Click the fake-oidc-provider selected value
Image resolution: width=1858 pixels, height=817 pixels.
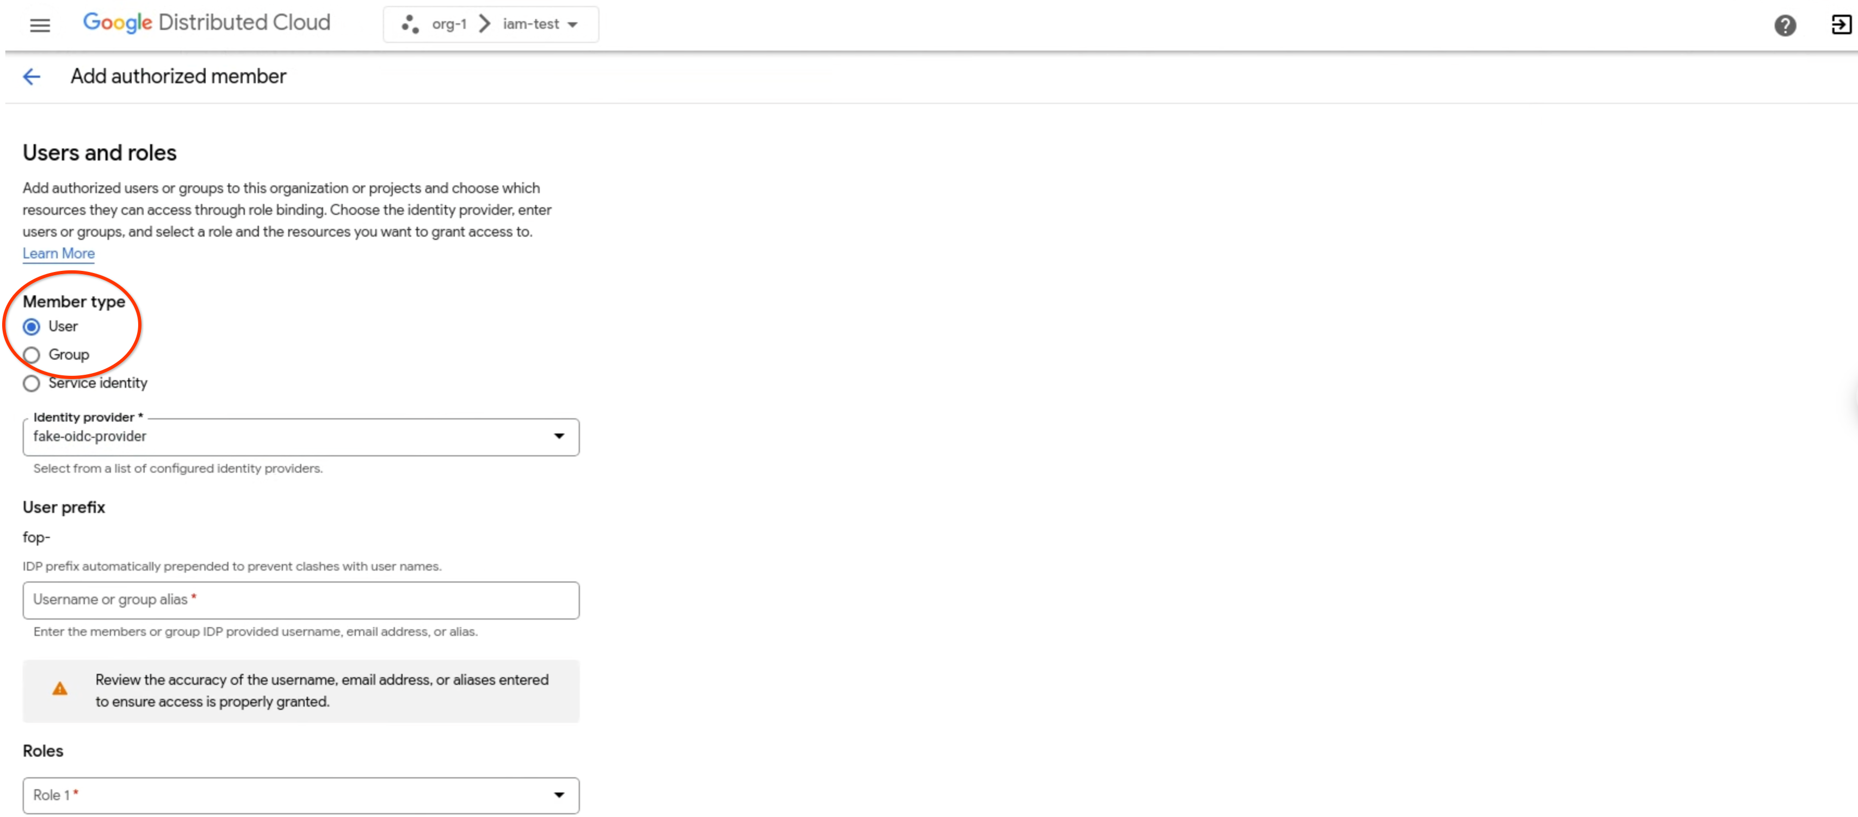point(89,436)
